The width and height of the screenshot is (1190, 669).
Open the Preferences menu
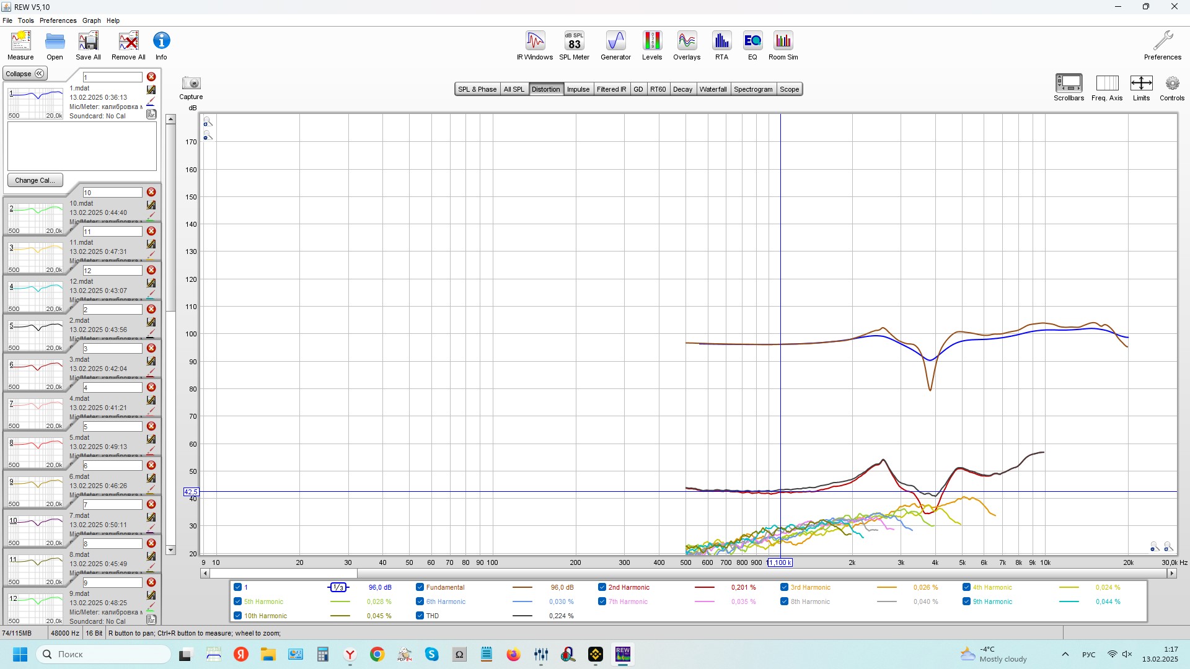coord(58,20)
